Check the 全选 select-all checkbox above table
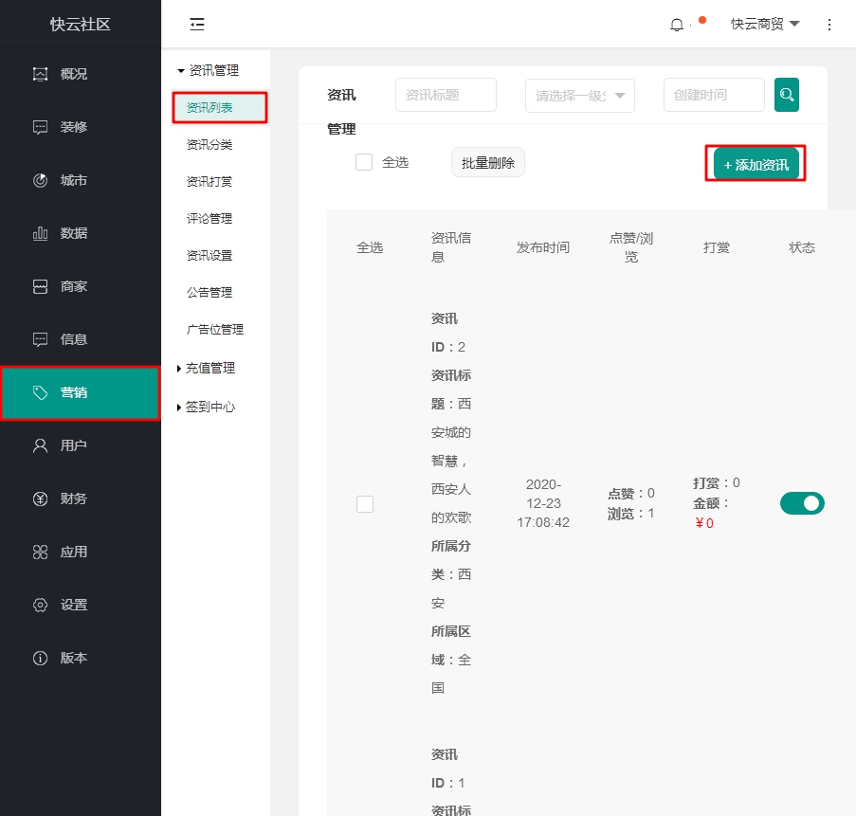The width and height of the screenshot is (856, 816). [364, 162]
